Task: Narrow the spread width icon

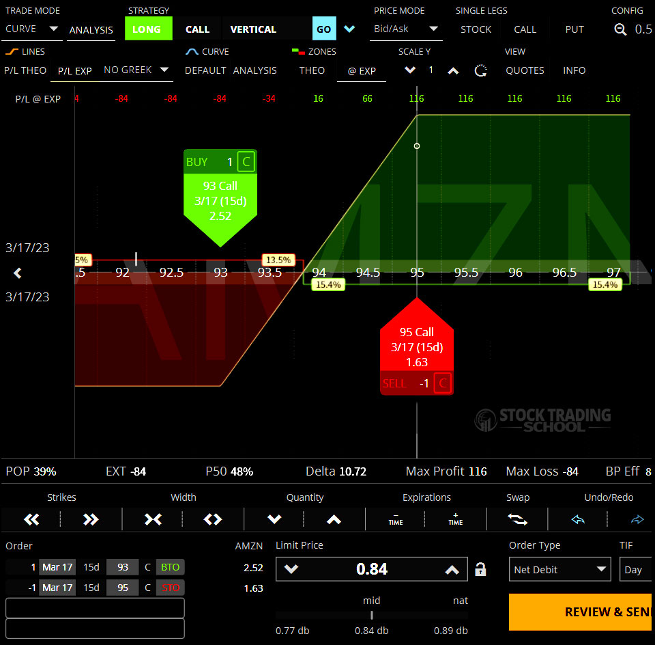Action: (153, 519)
